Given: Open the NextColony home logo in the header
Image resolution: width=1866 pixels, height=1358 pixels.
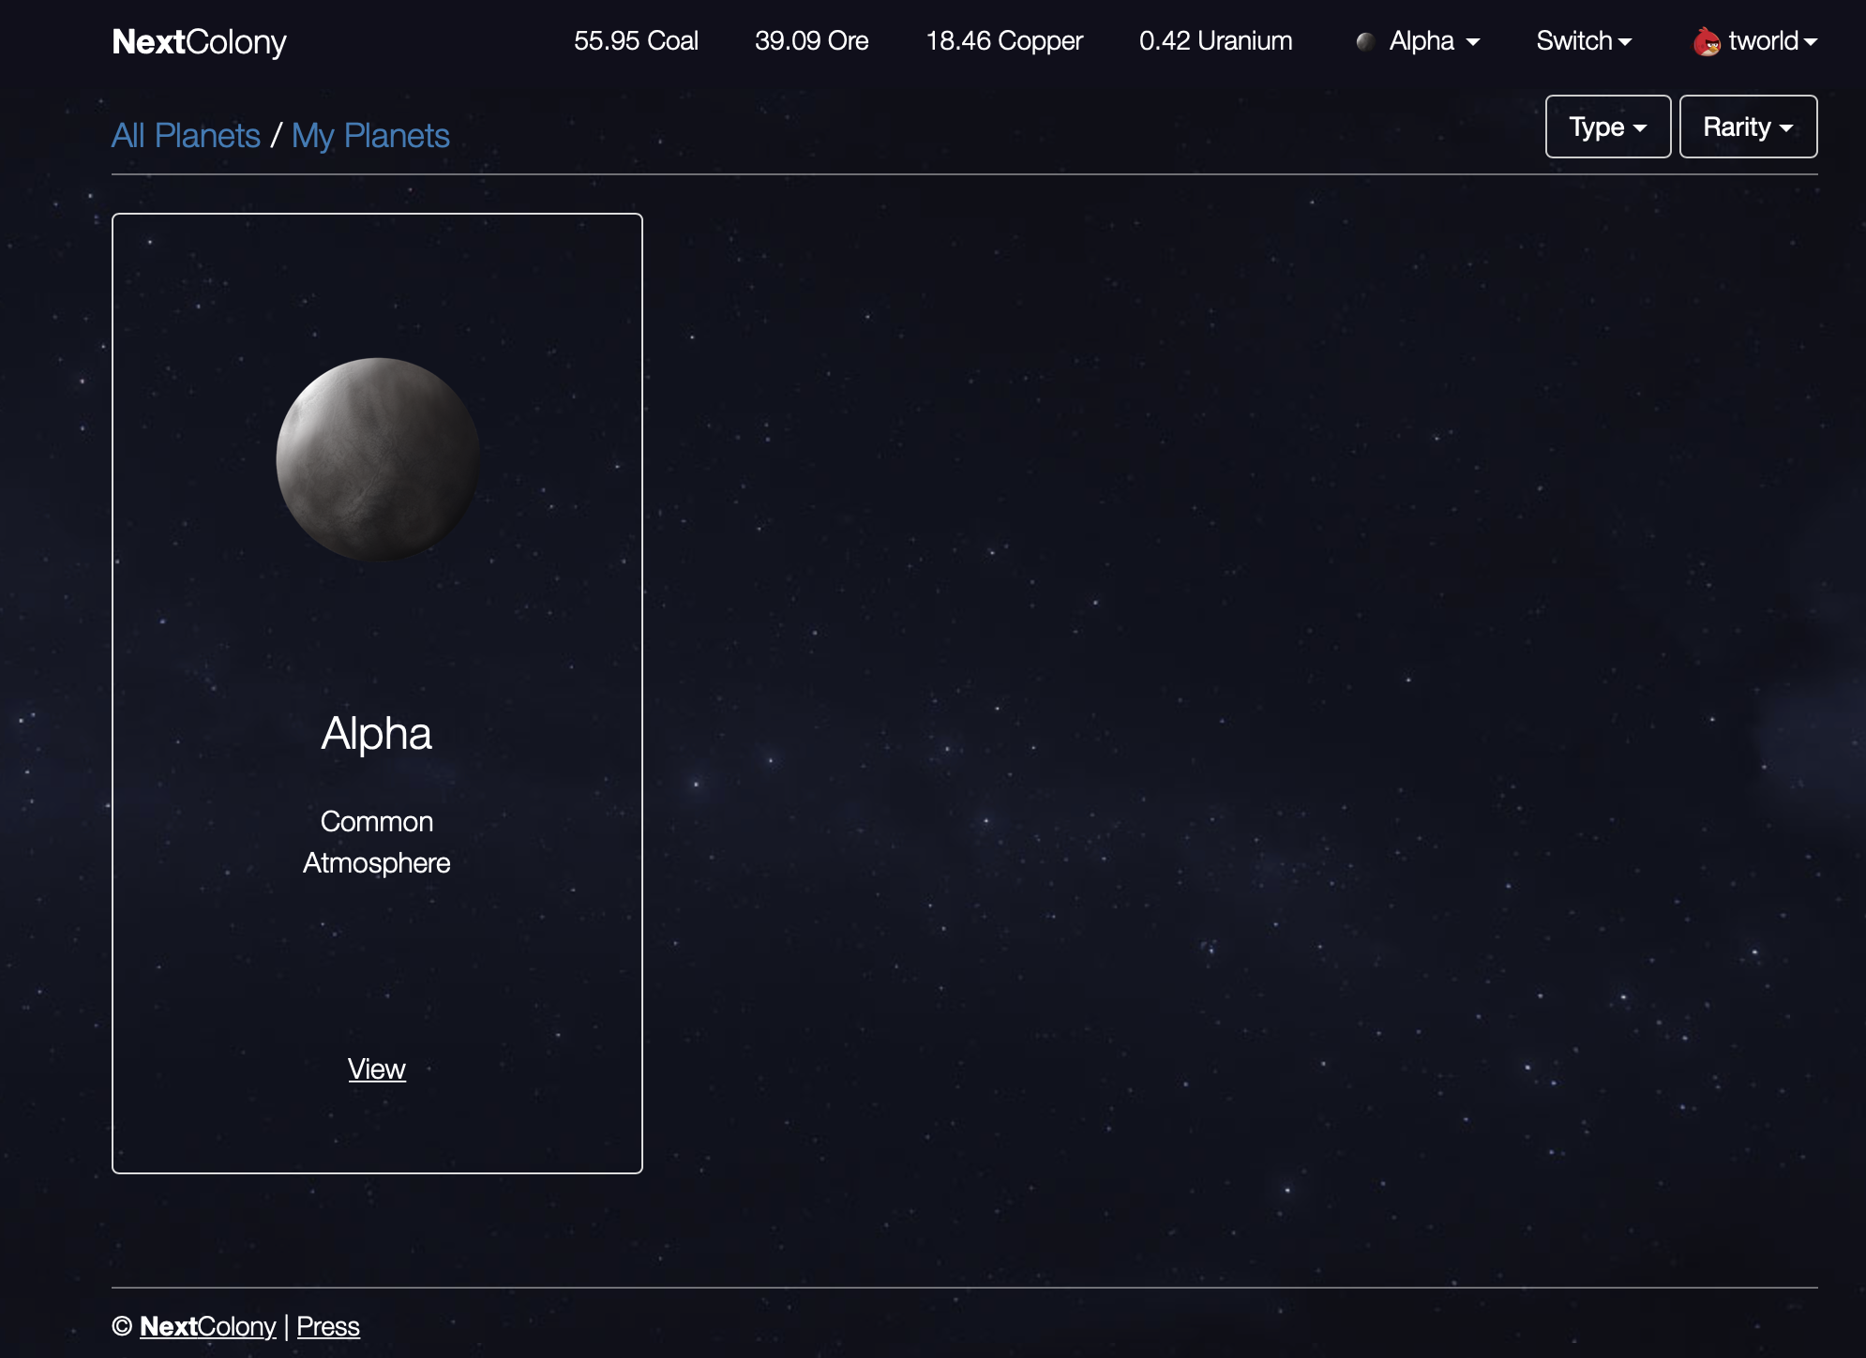Looking at the screenshot, I should [199, 42].
